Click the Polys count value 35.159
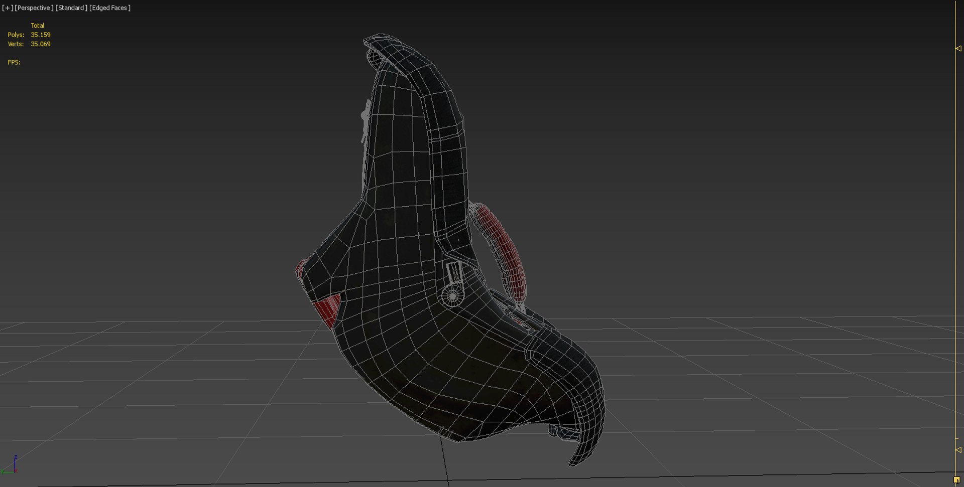This screenshot has height=487, width=964. pos(41,35)
